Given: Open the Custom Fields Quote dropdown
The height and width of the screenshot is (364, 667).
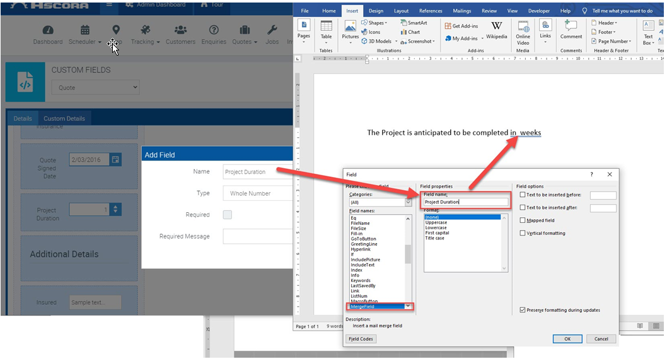Looking at the screenshot, I should click(x=96, y=88).
